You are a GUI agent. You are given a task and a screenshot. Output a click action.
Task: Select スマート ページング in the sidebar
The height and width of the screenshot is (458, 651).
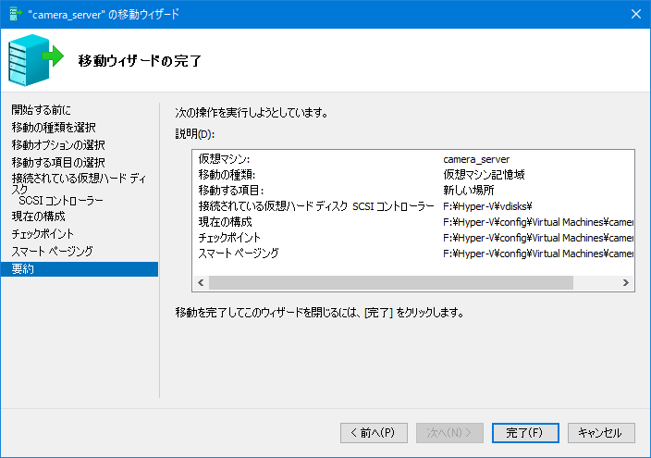tap(52, 251)
